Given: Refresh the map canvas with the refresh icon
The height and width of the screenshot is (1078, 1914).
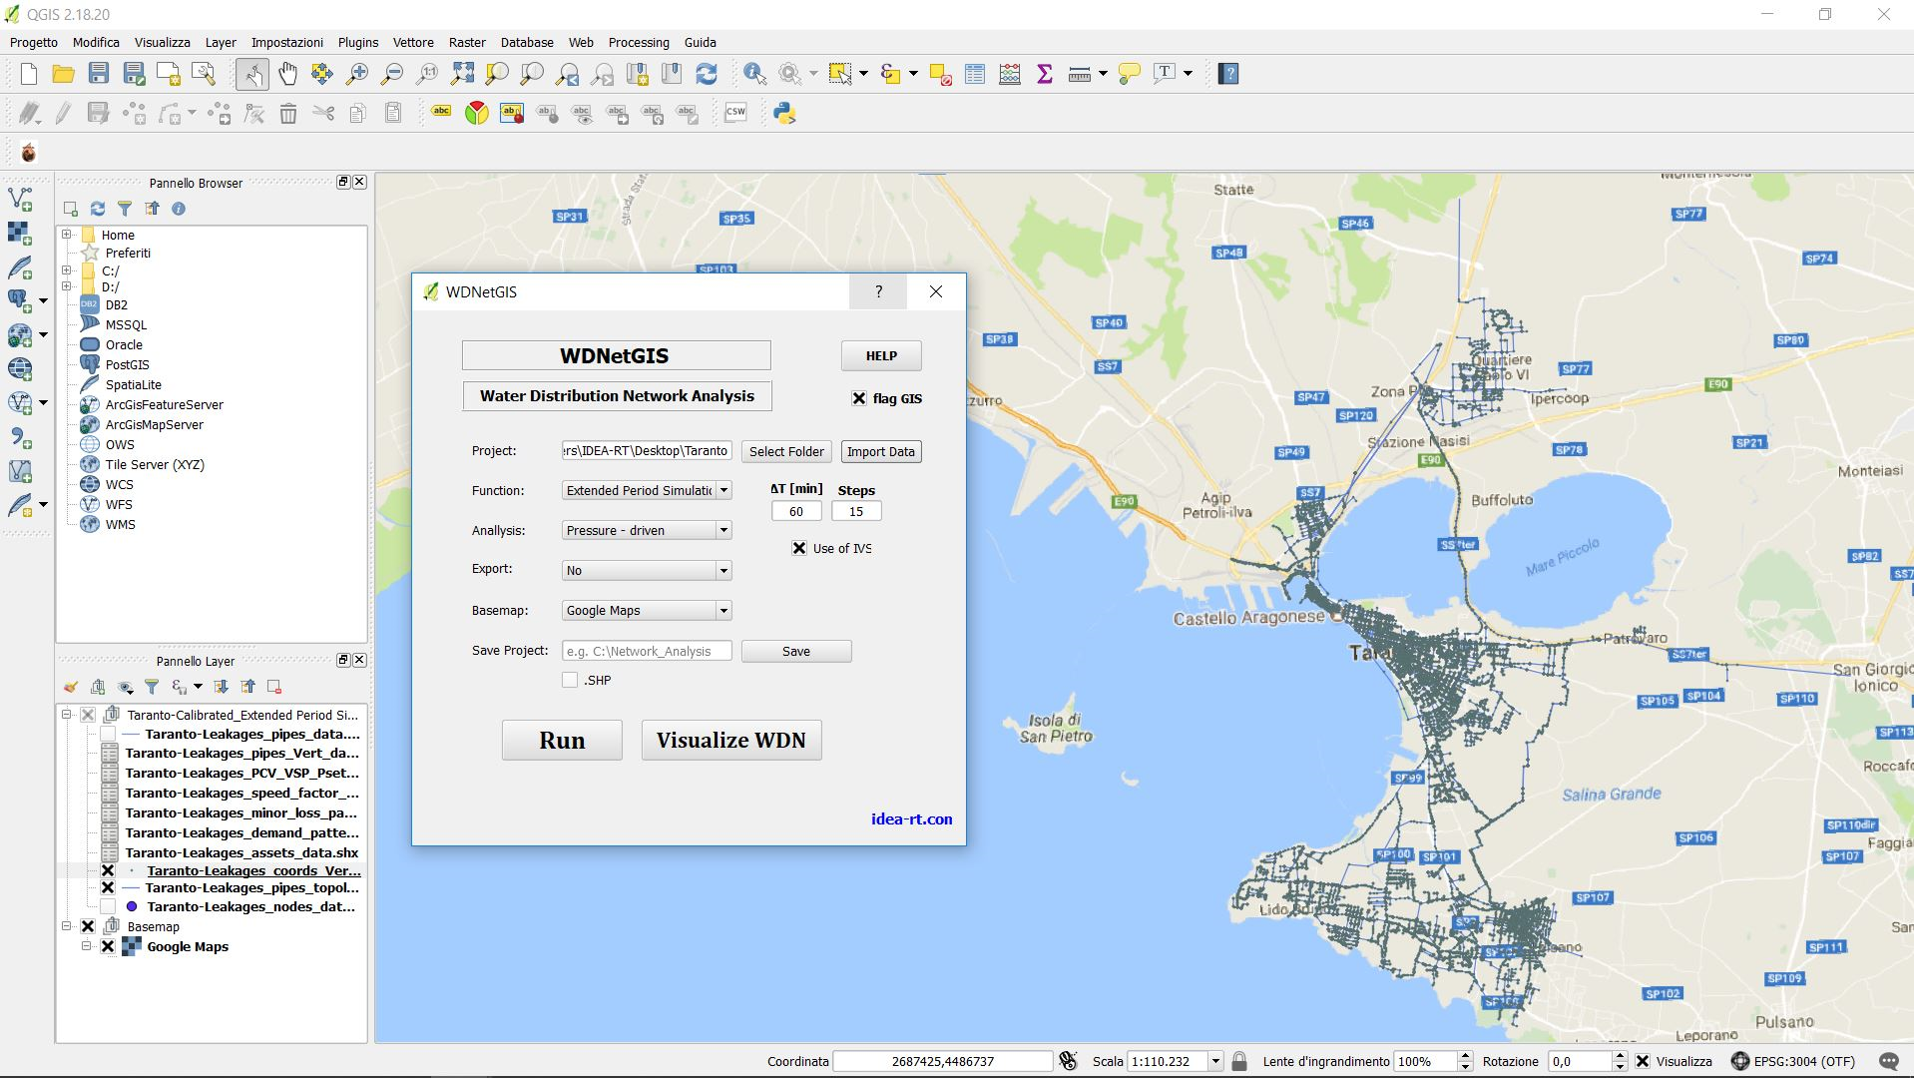Looking at the screenshot, I should point(707,73).
